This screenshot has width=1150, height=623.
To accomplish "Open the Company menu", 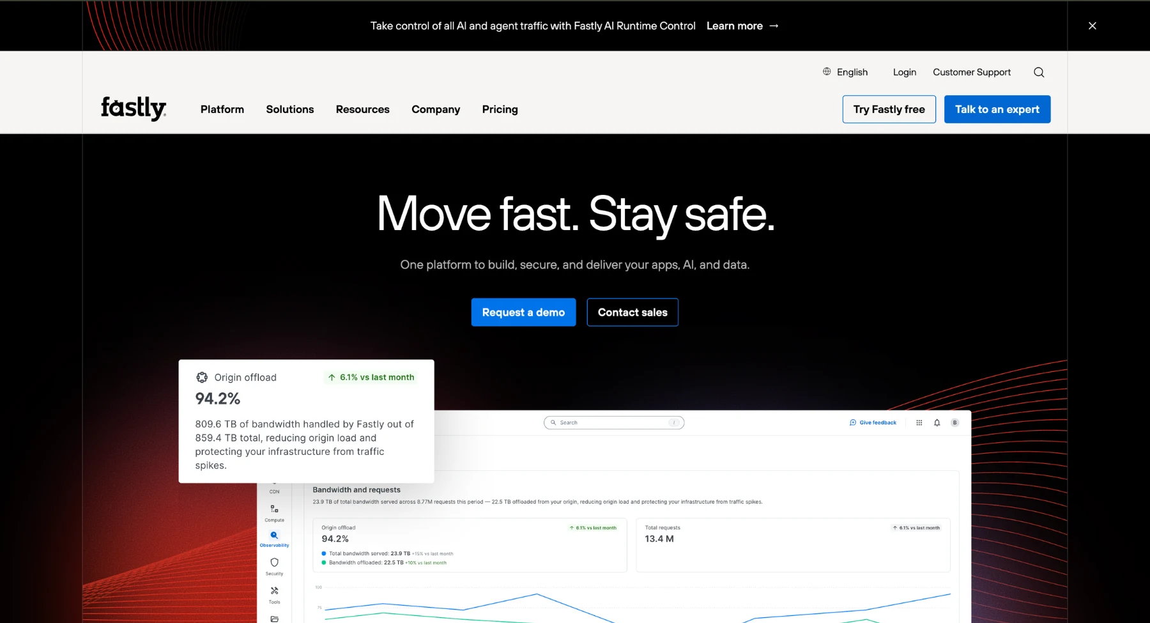I will pos(436,109).
